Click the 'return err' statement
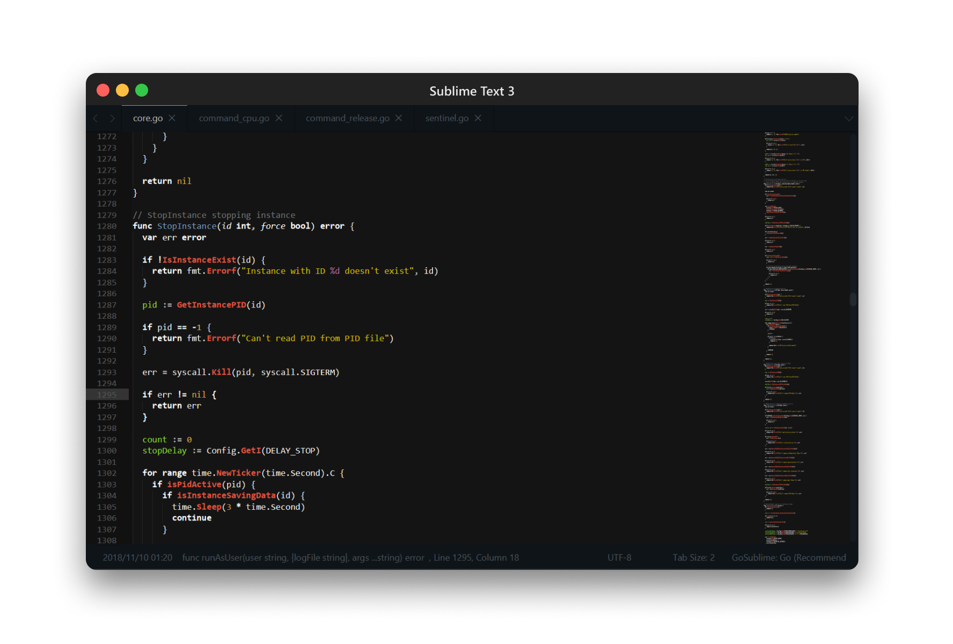This screenshot has height=644, width=953. tap(177, 406)
